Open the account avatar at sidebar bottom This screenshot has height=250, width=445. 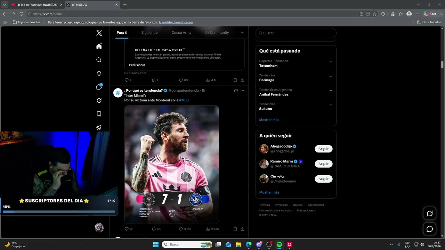[x=99, y=227]
